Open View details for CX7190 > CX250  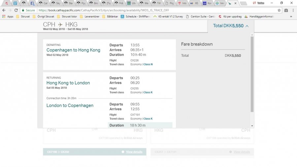point(134,152)
